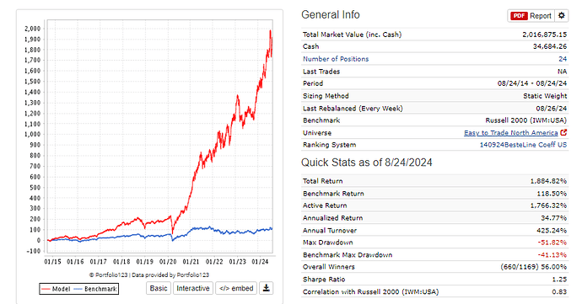Image resolution: width=582 pixels, height=304 pixels.
Task: Open the </> embed chart option
Action: coord(236,288)
